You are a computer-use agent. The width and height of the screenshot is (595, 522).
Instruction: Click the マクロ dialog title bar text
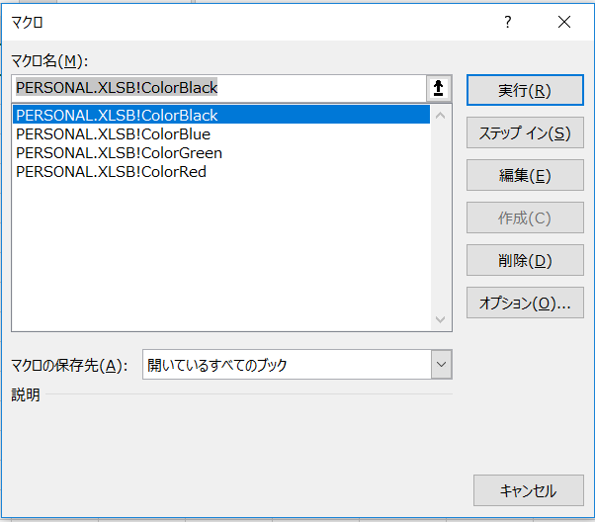click(x=28, y=22)
